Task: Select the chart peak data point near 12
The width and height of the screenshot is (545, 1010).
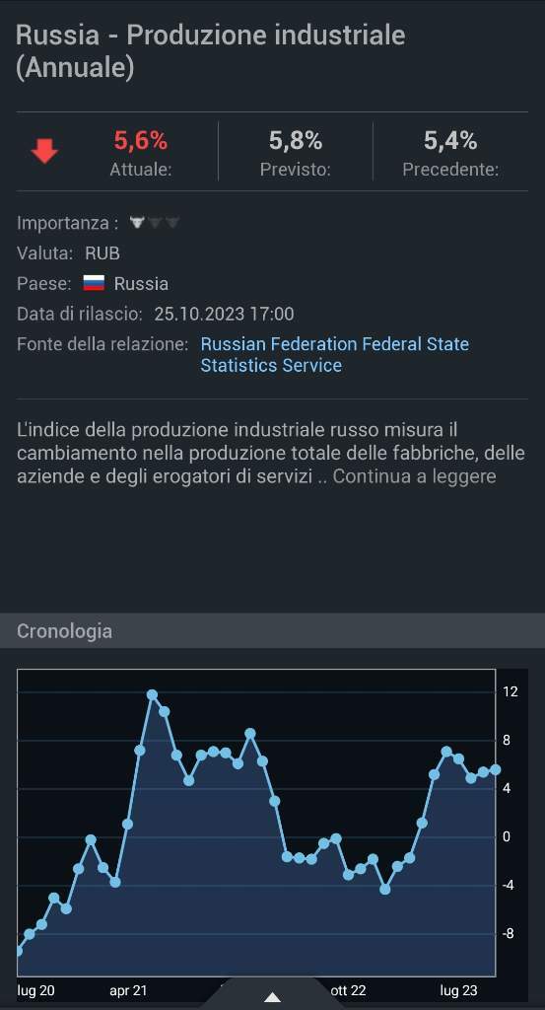Action: (152, 695)
